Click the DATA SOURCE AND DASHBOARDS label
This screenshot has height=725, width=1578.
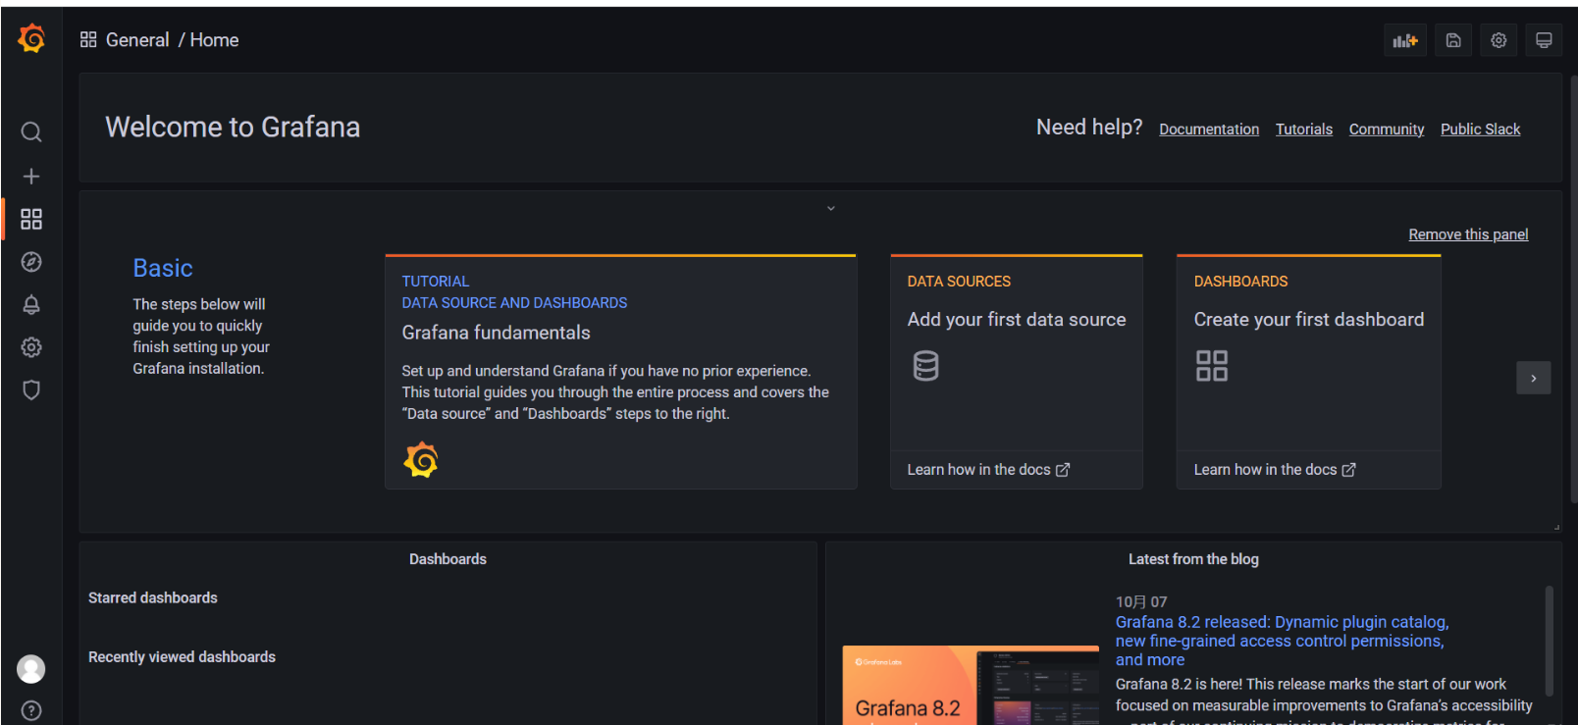click(514, 303)
